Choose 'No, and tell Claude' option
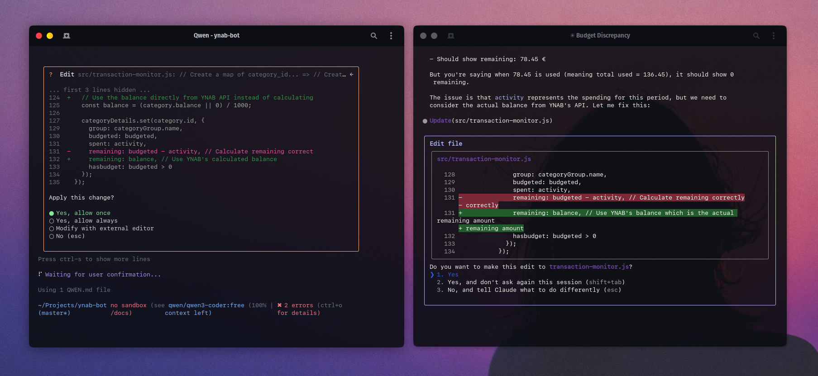Viewport: 818px width, 376px height. [529, 290]
